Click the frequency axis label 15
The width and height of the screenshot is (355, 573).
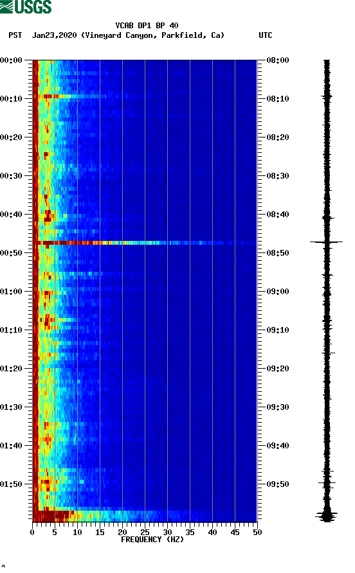[x=100, y=533]
